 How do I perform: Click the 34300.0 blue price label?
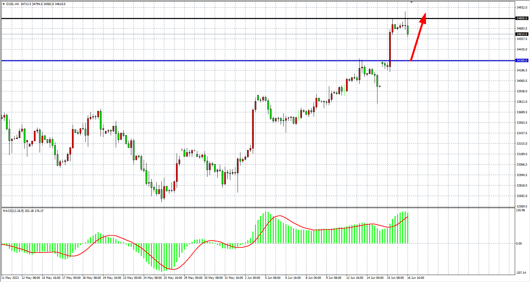click(522, 61)
